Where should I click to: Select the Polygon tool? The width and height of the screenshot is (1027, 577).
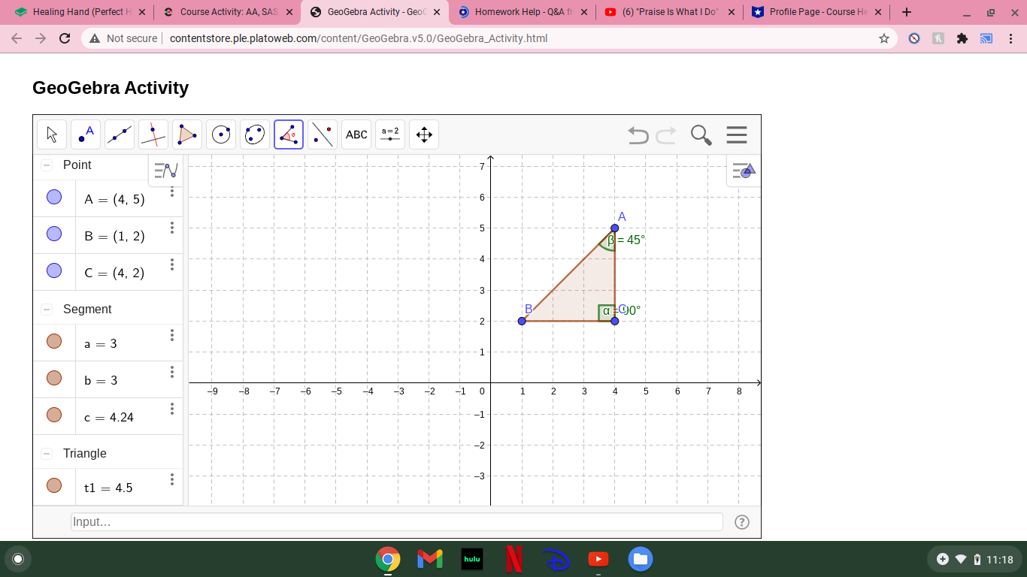click(187, 134)
